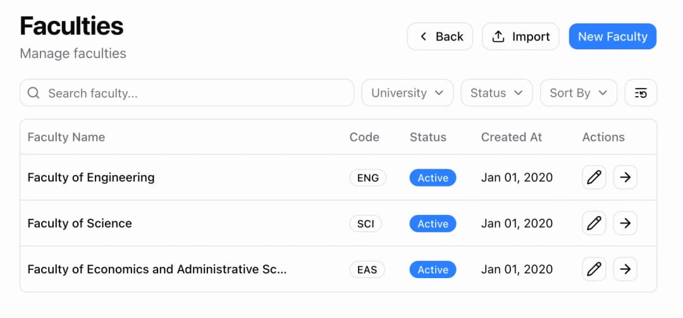Click the Faculty Name column header
The width and height of the screenshot is (683, 318).
pos(66,137)
